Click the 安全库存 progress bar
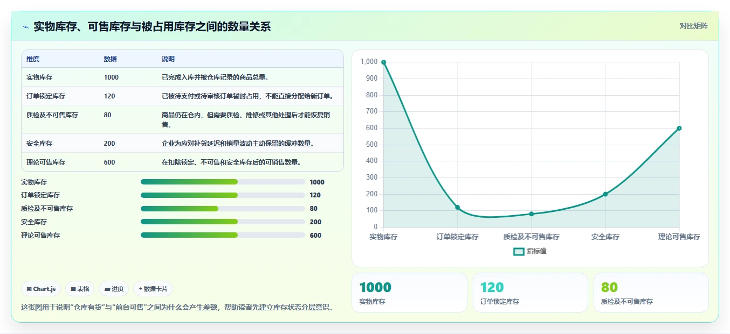 point(223,222)
